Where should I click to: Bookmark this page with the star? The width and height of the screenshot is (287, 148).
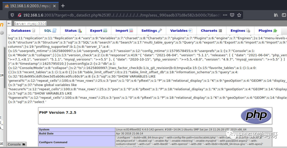[x=239, y=15]
